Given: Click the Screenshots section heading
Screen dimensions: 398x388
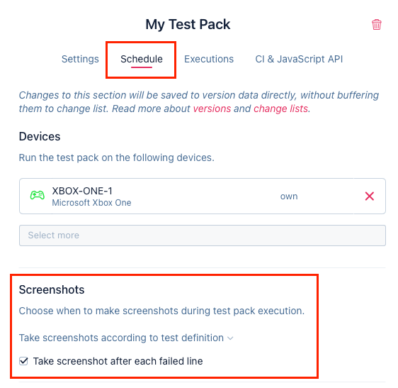Looking at the screenshot, I should [52, 289].
